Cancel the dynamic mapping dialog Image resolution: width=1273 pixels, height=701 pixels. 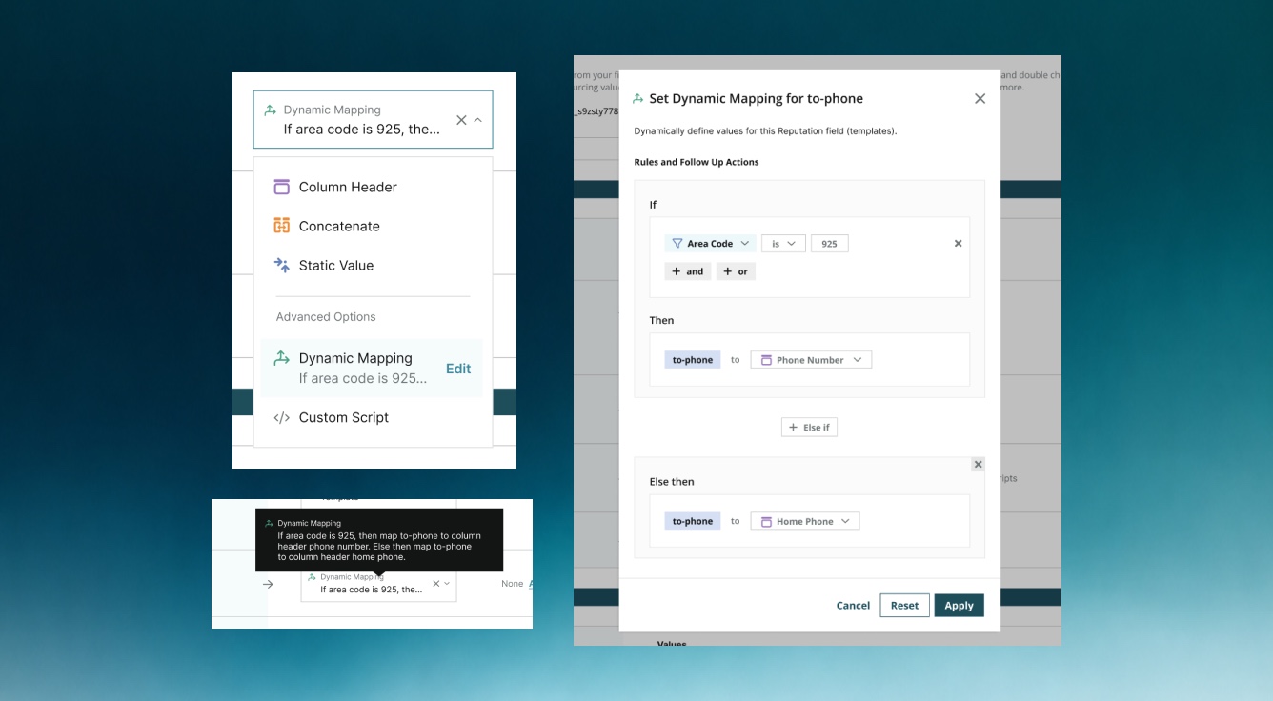click(x=853, y=606)
